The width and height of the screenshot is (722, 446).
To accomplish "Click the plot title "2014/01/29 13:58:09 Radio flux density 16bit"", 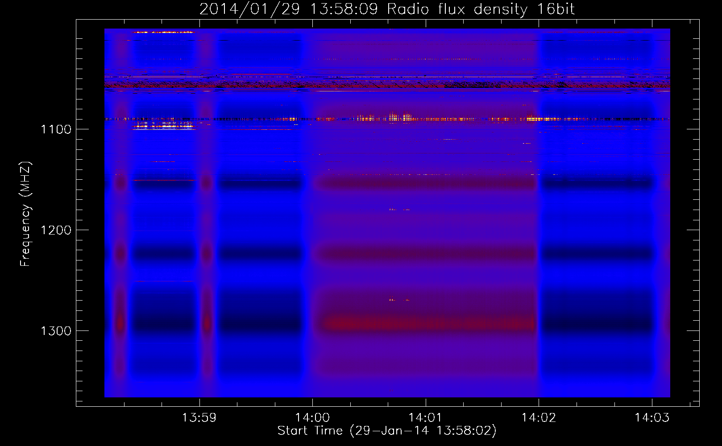I will pos(387,9).
